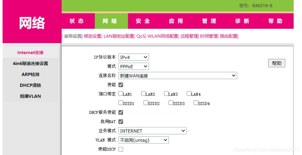302x155 pixels.
Task: Check the LAN1 port binding box
Action: [x=121, y=94]
